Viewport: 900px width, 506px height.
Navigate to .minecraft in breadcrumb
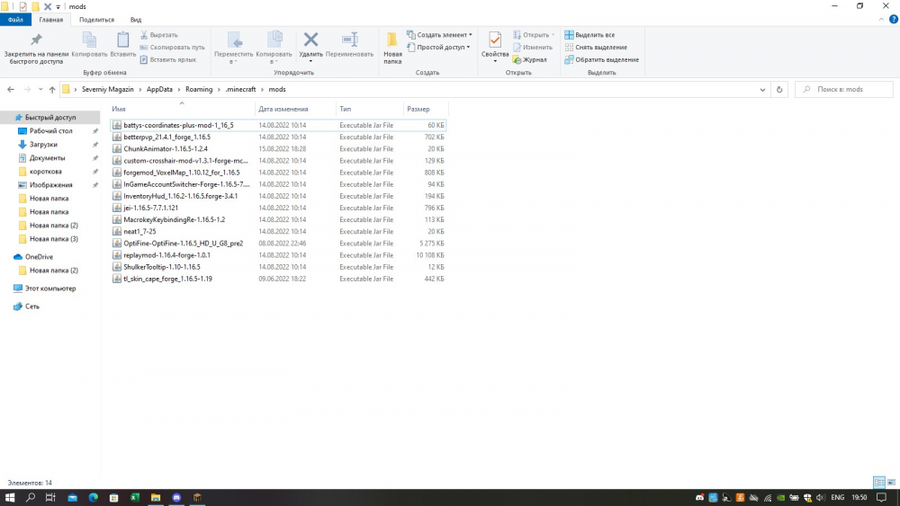click(240, 89)
